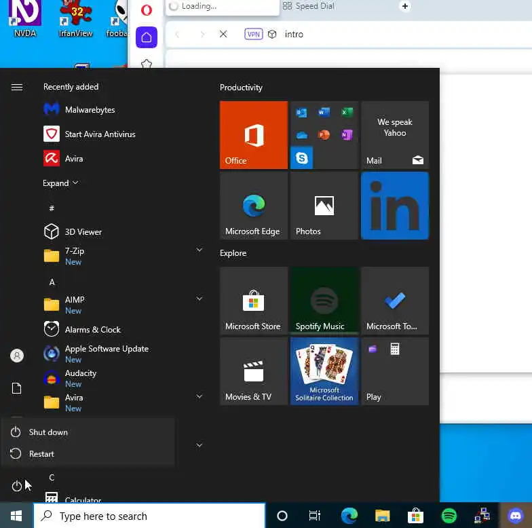Screen dimensions: 532x528
Task: Open a new tab in Opera
Action: [404, 6]
